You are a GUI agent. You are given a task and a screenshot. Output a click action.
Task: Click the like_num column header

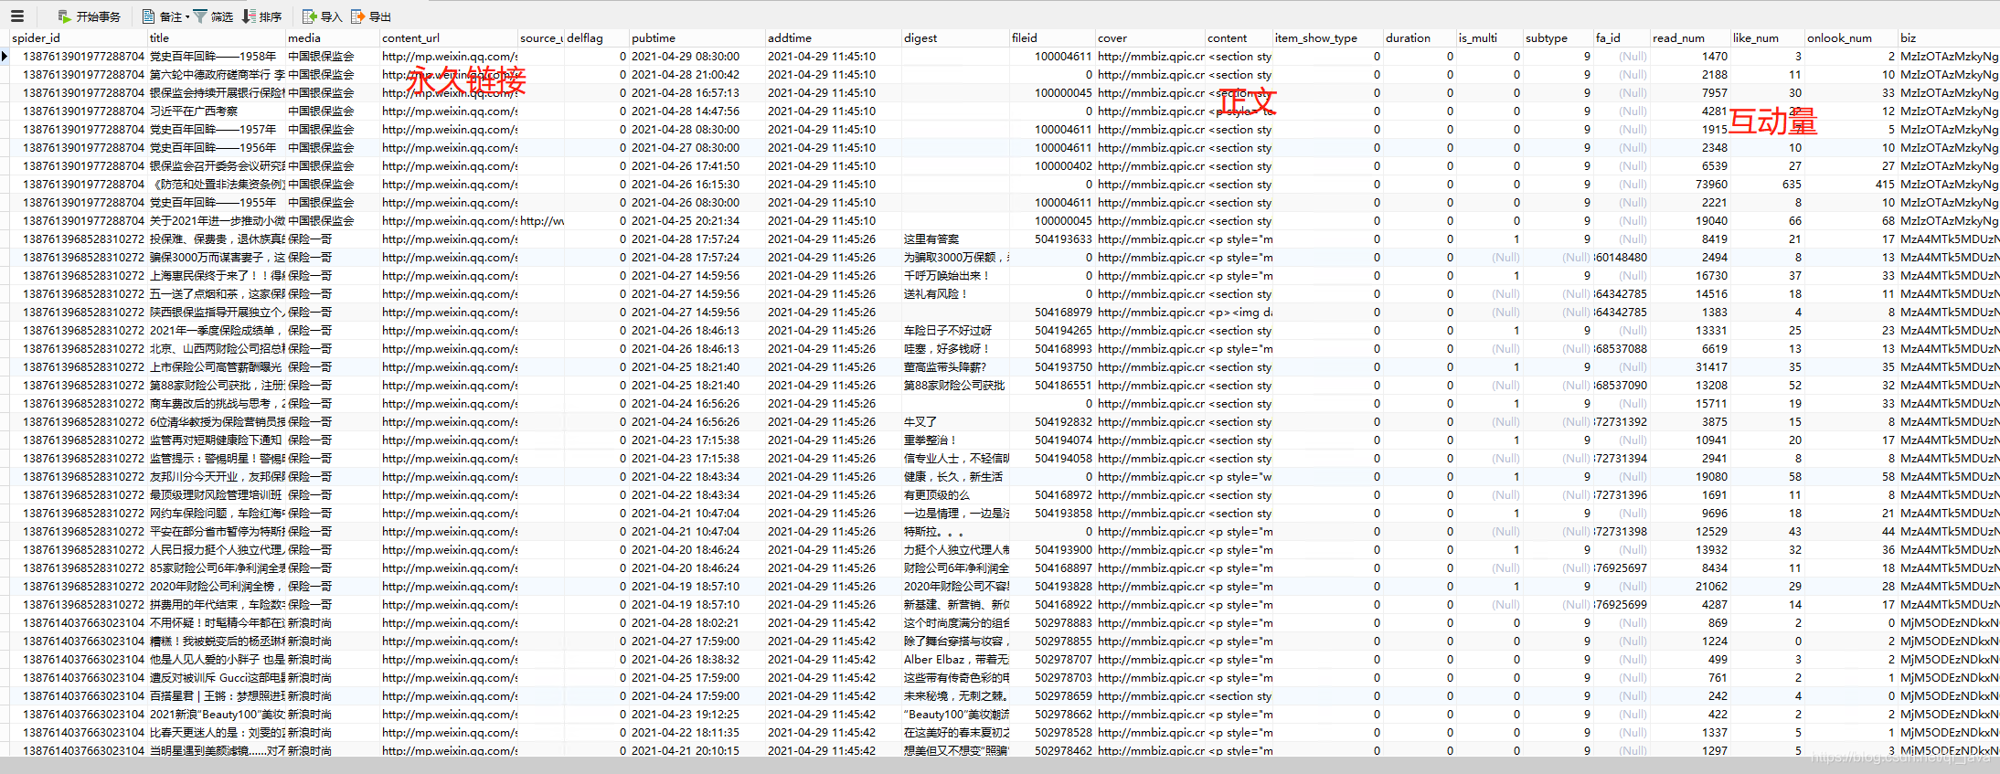pos(1766,37)
